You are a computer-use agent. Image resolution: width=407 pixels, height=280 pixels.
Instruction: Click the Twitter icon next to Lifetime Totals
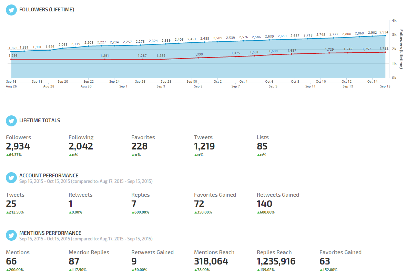(11, 121)
